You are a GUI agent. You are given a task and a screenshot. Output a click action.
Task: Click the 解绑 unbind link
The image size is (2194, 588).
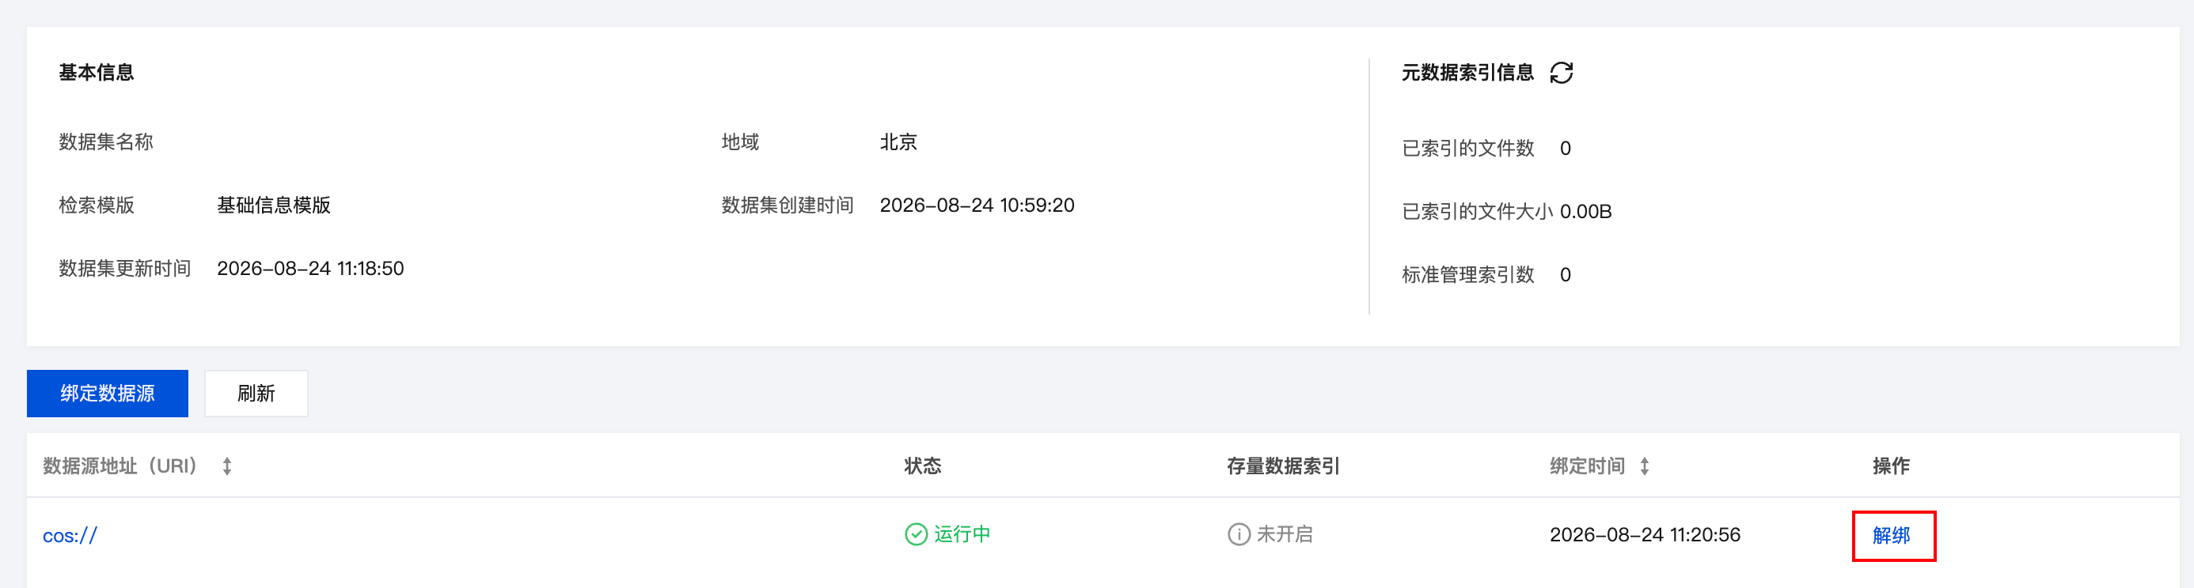tap(1892, 535)
